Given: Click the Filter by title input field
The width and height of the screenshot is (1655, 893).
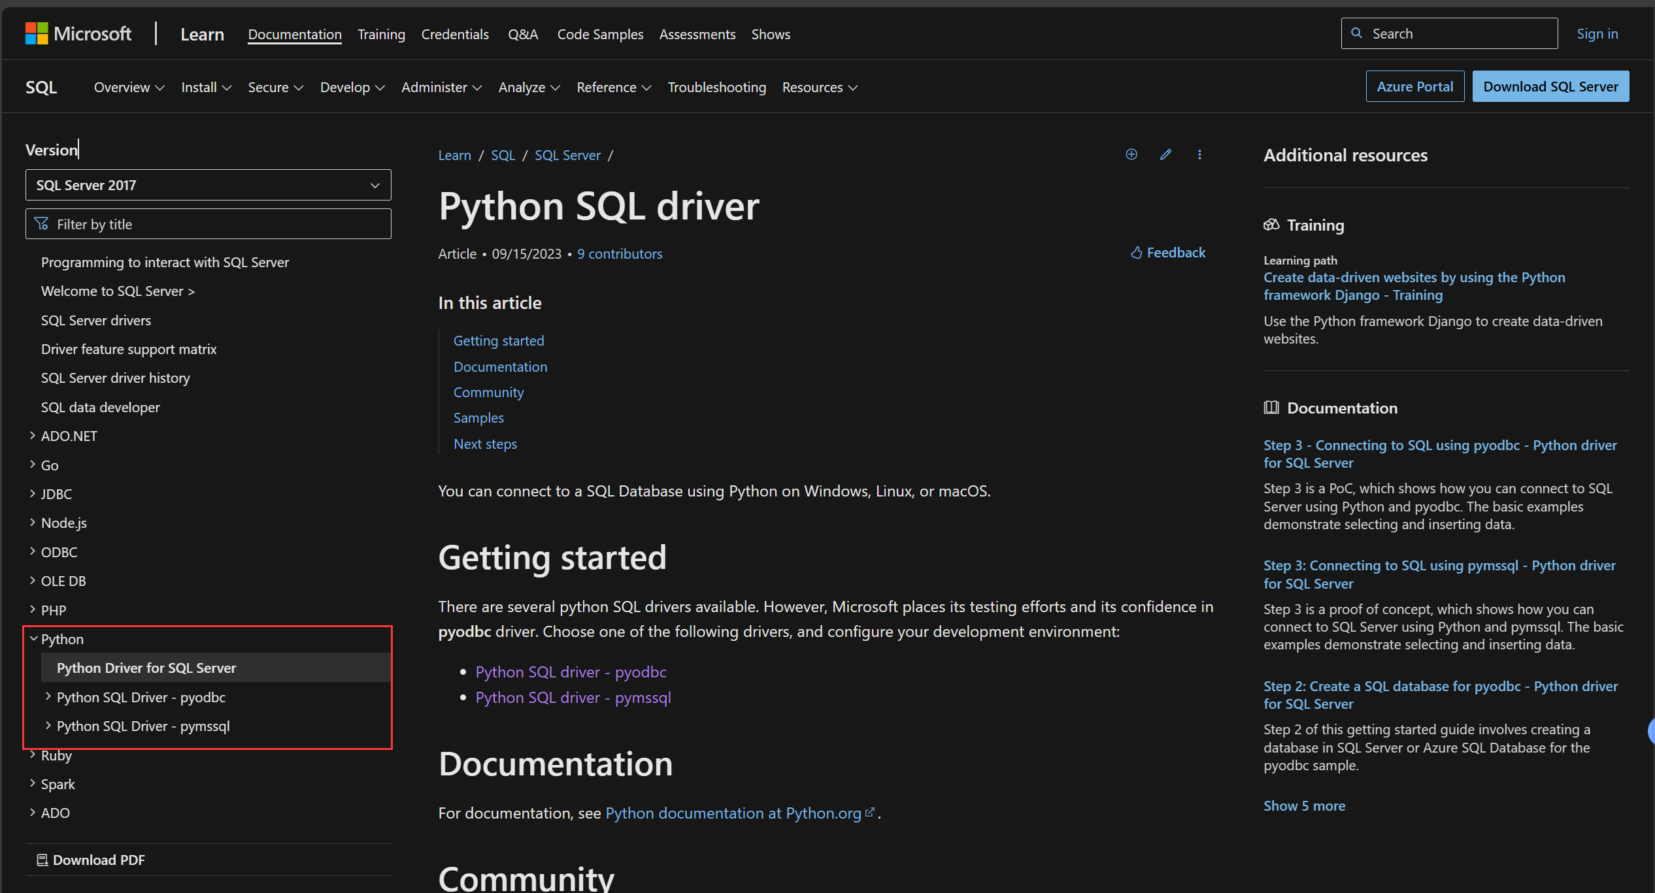Looking at the screenshot, I should [216, 224].
